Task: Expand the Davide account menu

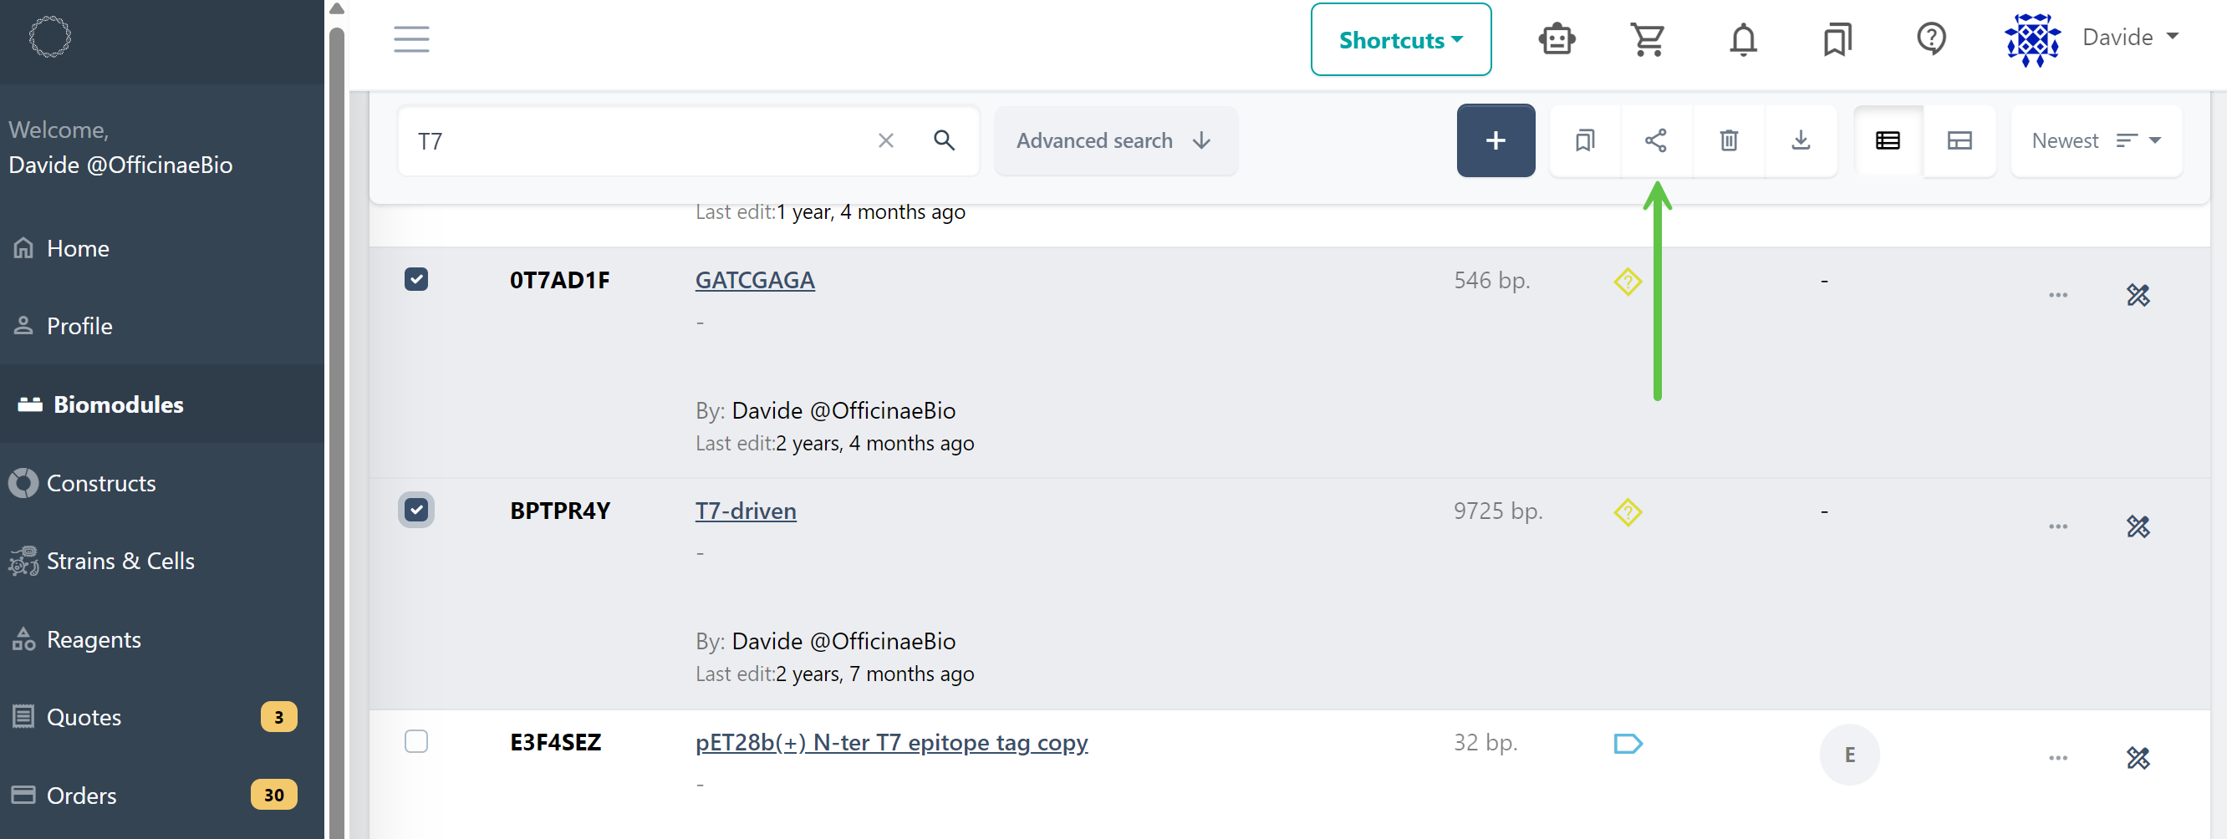Action: point(2130,37)
